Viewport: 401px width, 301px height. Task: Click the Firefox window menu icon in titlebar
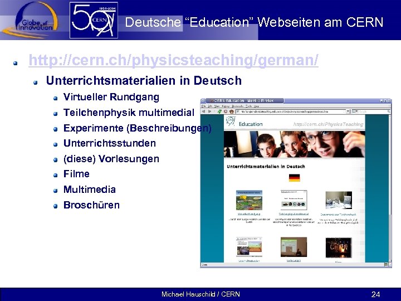click(203, 101)
